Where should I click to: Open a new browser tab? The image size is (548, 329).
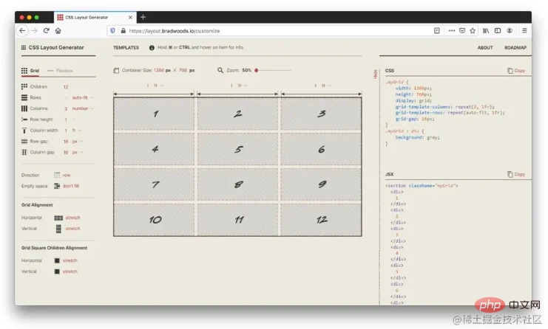coord(143,17)
